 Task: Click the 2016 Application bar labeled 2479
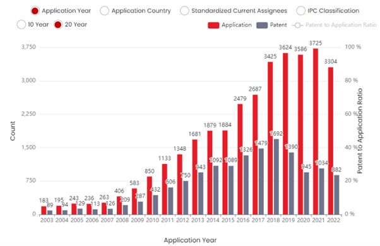240,160
